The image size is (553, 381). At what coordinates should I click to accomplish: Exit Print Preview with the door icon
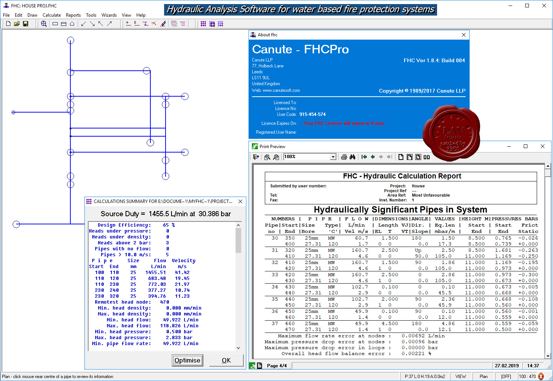[256, 157]
